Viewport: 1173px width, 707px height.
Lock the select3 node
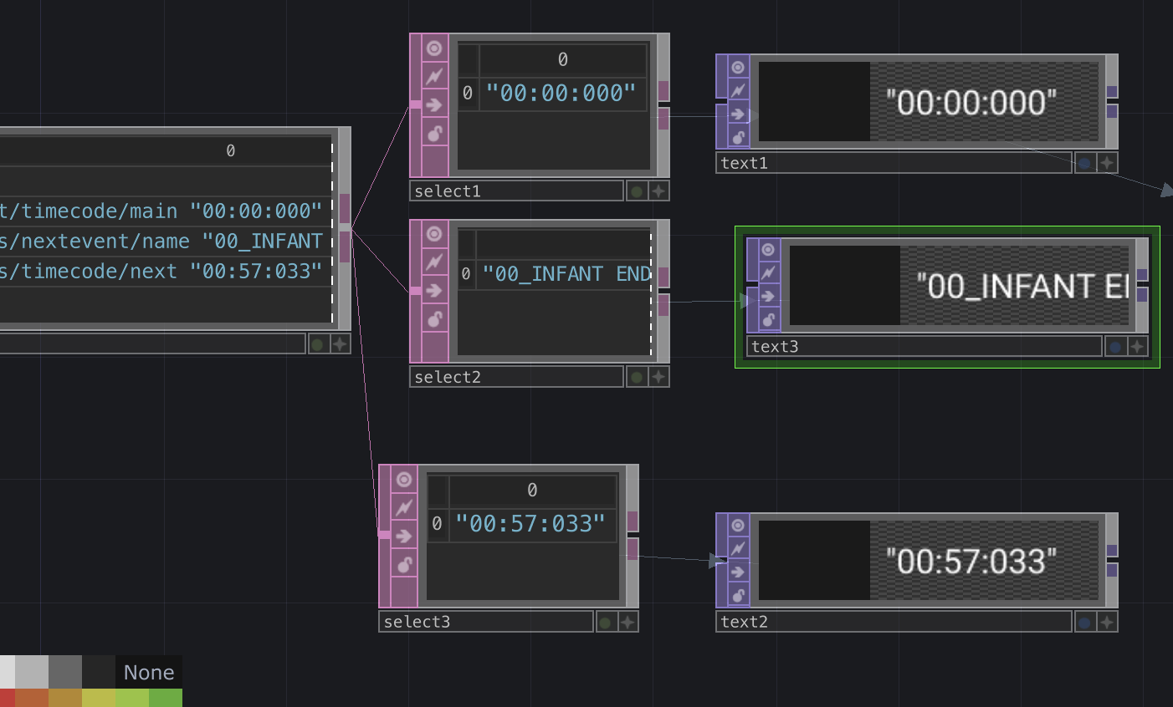tap(404, 564)
